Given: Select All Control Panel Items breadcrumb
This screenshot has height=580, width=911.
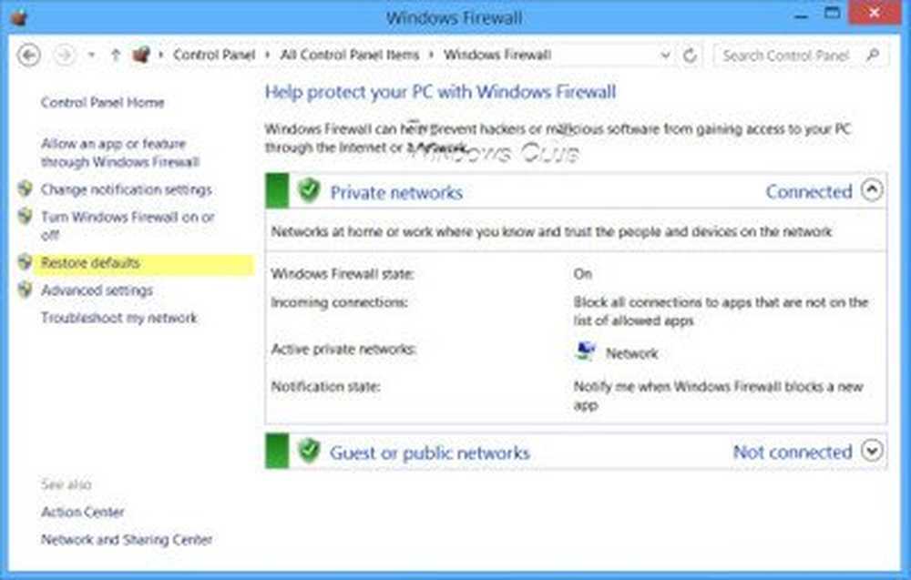Looking at the screenshot, I should (350, 56).
